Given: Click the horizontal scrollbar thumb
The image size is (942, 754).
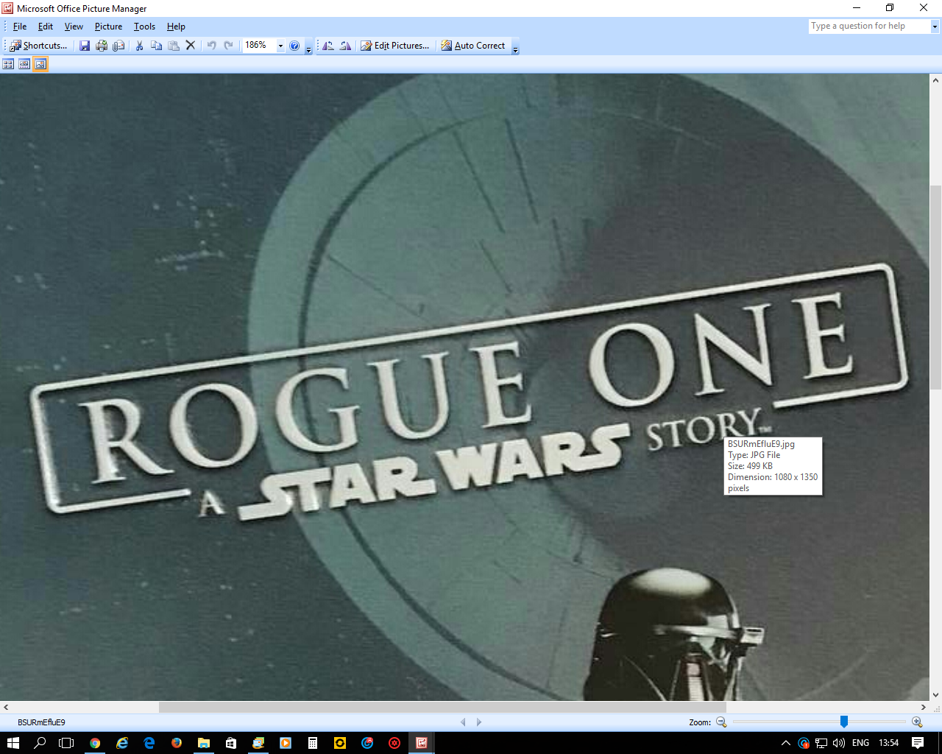Looking at the screenshot, I should [x=442, y=707].
